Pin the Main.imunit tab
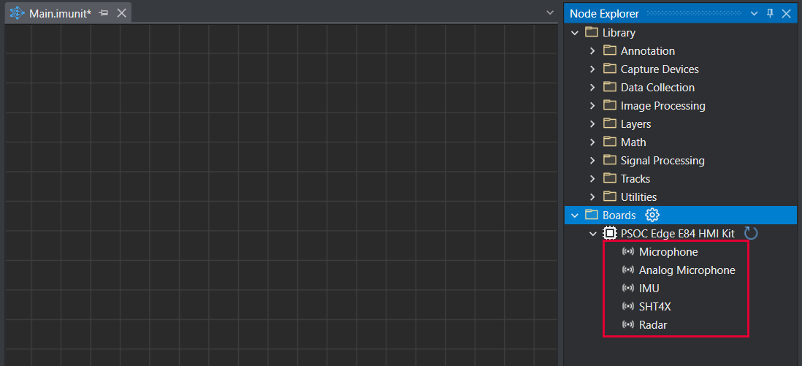The height and width of the screenshot is (366, 802). pos(104,13)
